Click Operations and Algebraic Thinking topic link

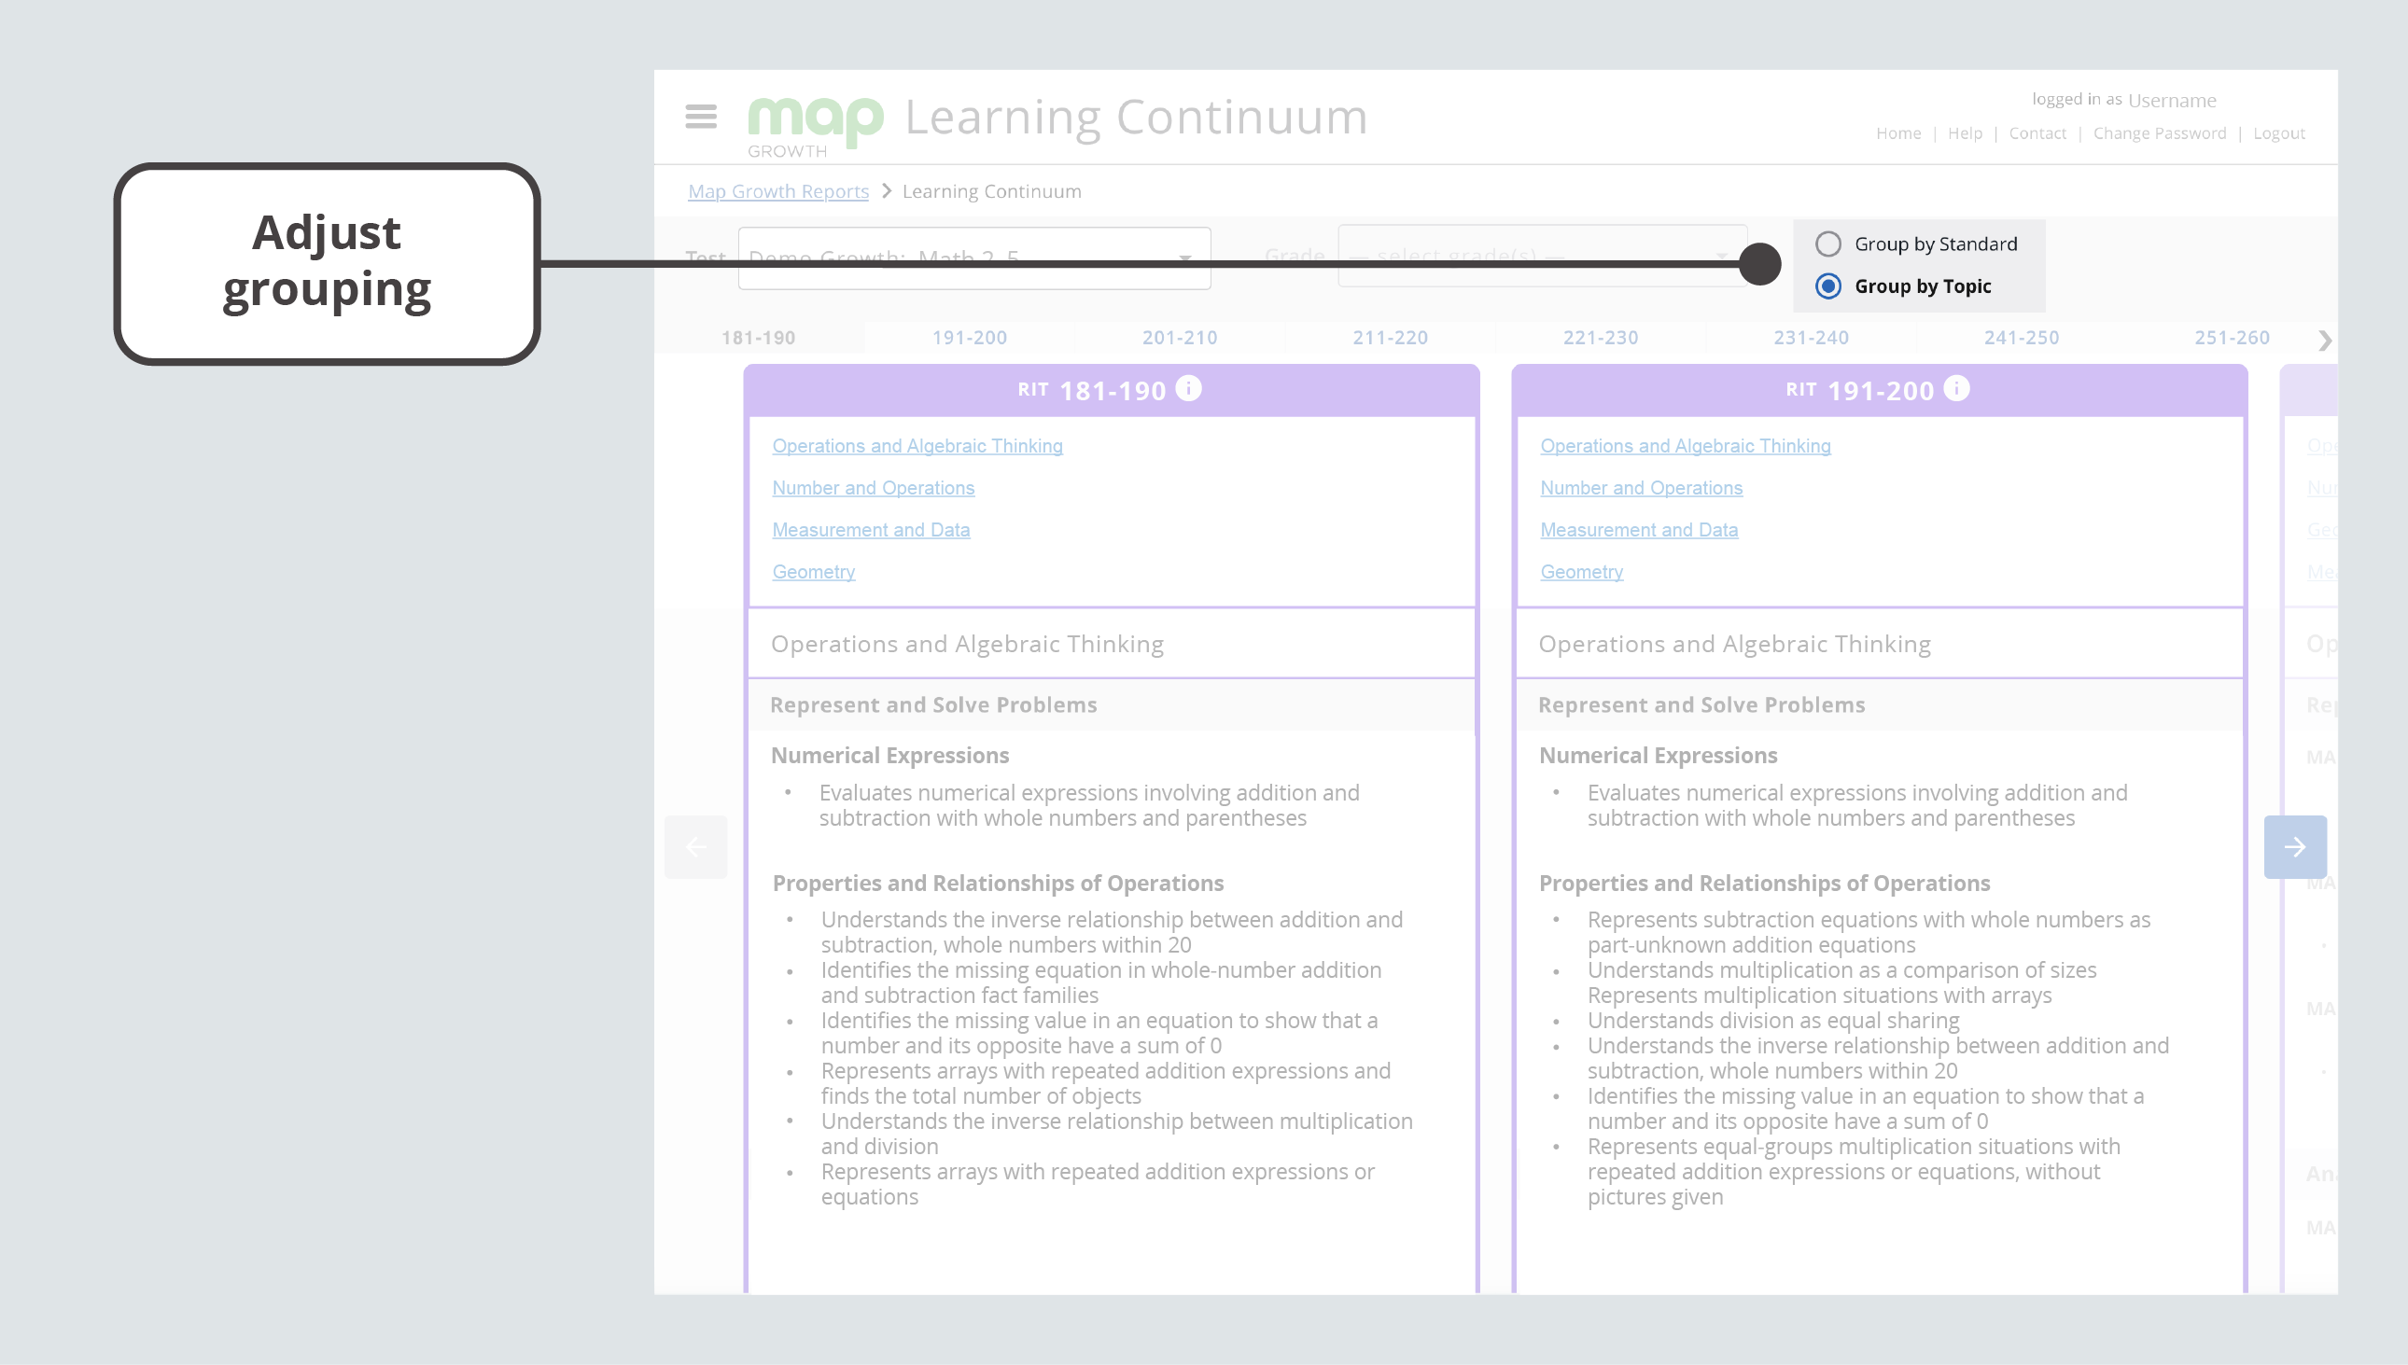(917, 444)
